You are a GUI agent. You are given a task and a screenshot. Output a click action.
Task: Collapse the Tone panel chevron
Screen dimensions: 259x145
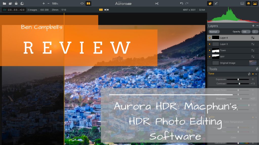point(256,74)
